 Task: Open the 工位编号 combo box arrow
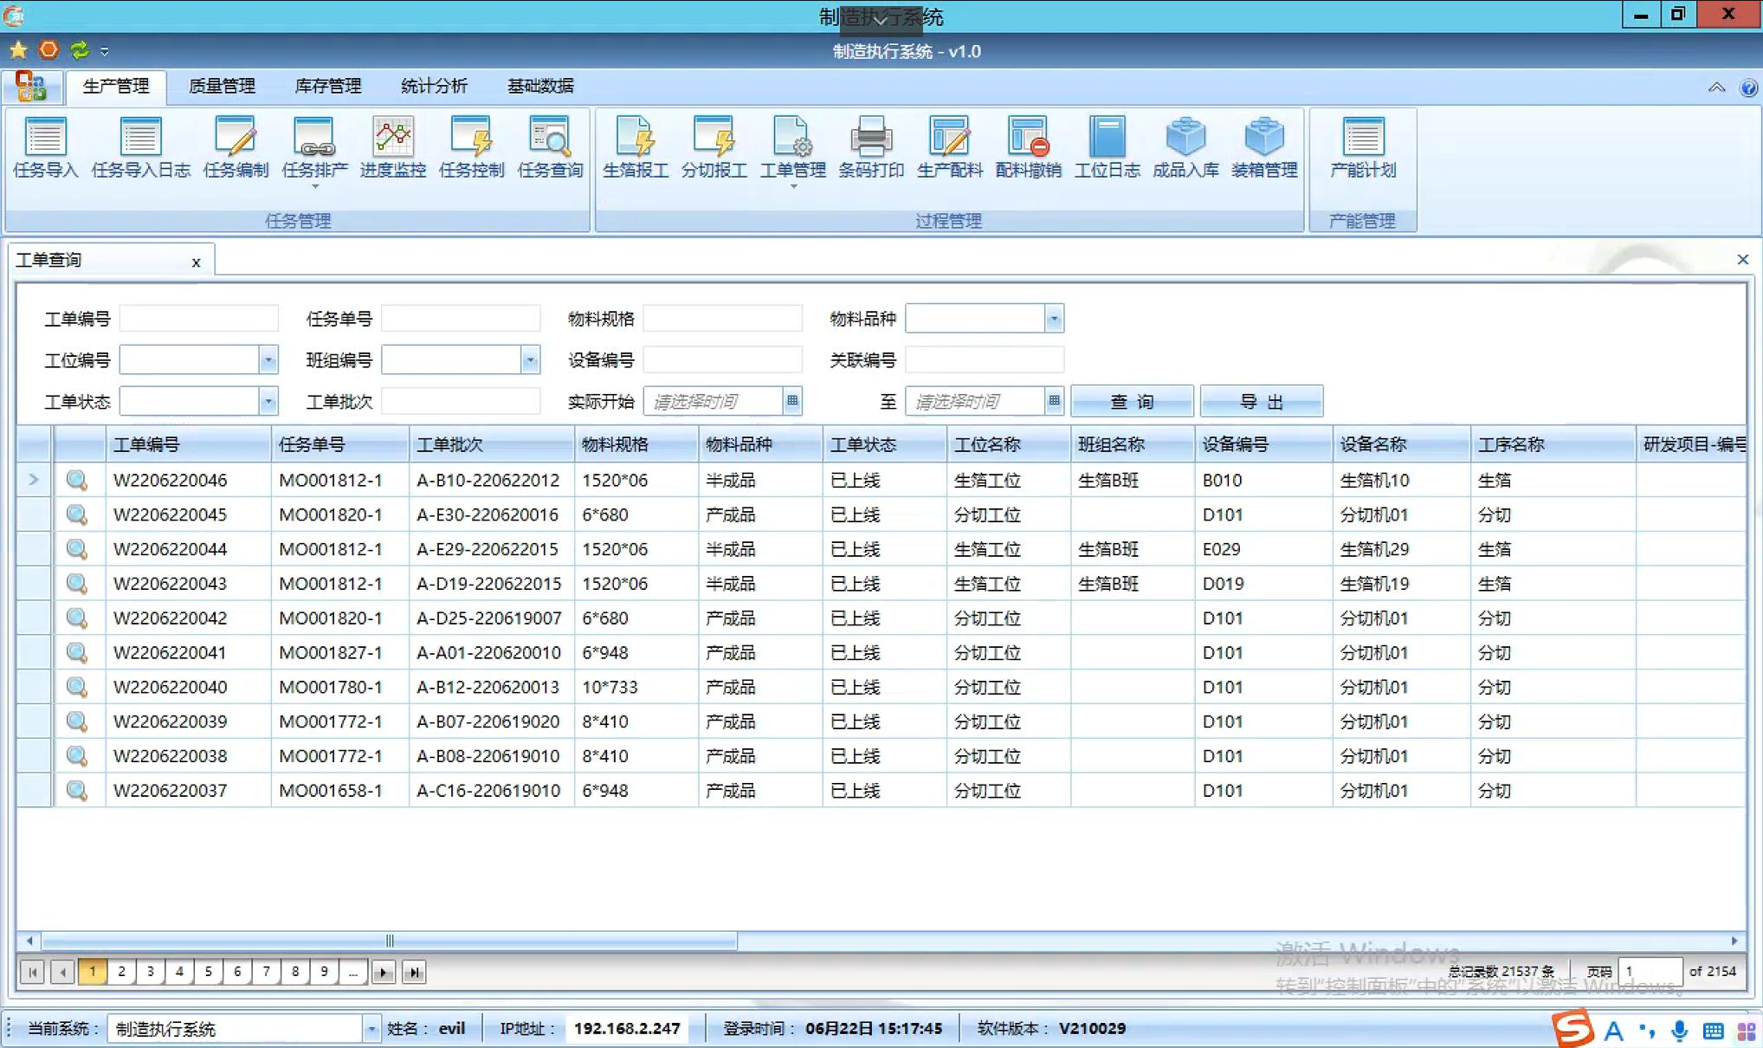click(268, 359)
